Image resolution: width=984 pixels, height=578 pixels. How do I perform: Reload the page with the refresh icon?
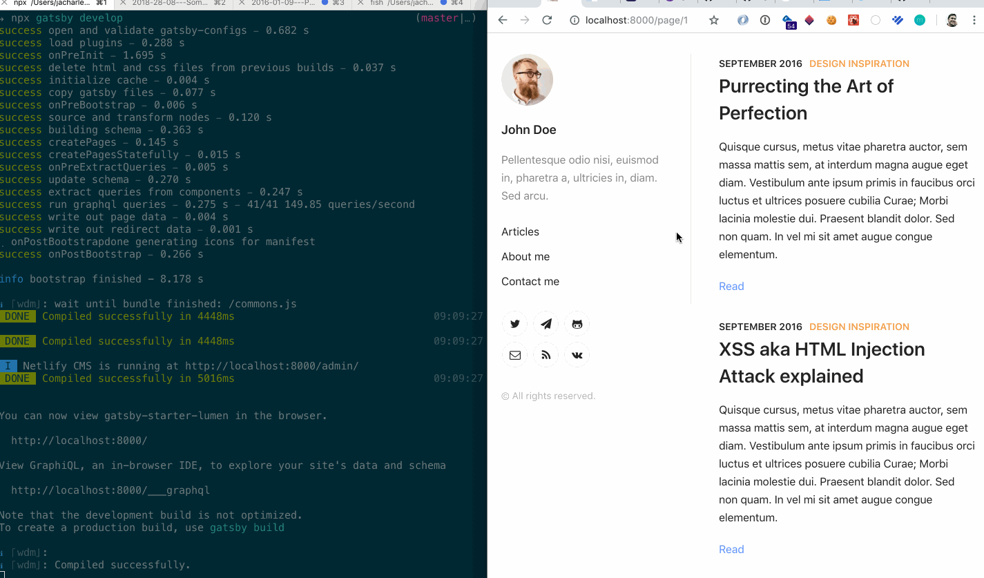pyautogui.click(x=546, y=20)
